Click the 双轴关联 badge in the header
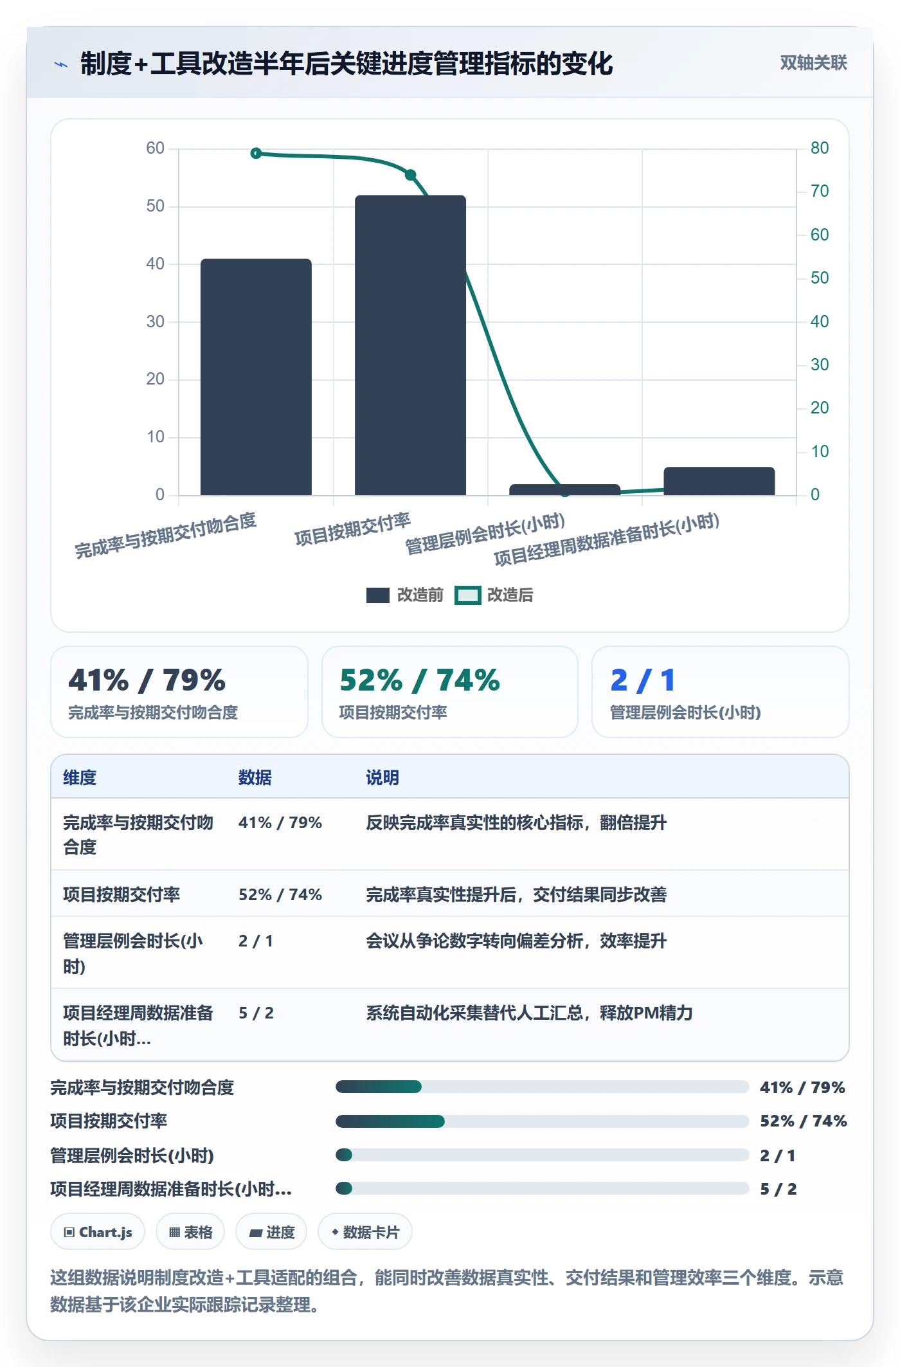The height and width of the screenshot is (1367, 900). [x=813, y=62]
